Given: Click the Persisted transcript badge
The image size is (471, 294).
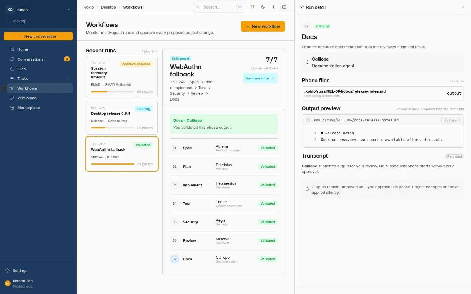Looking at the screenshot, I should pyautogui.click(x=455, y=156).
